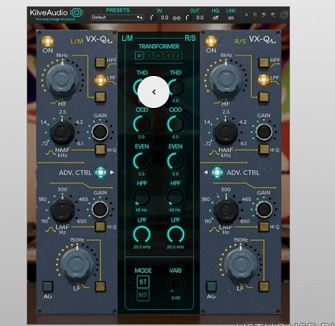Toggle LMF HI Q button on R/S module
Screen dimensions: 335x326
[264, 226]
